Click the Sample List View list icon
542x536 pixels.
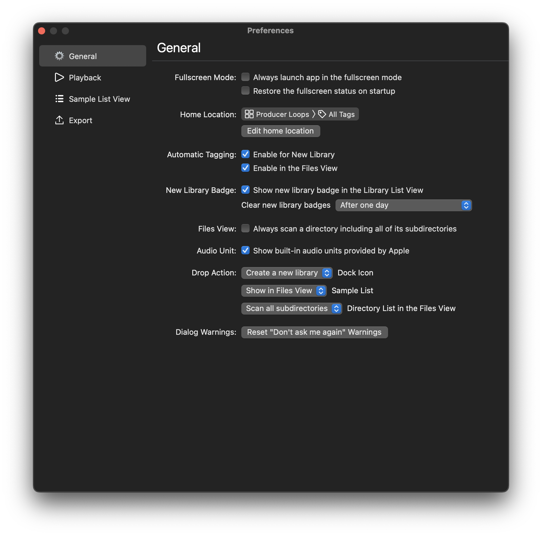[59, 99]
